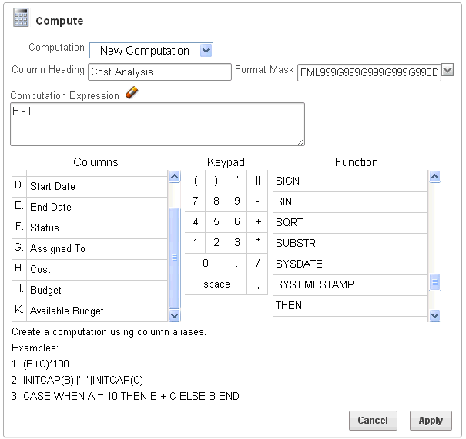
Task: Expand the Format Mask dropdown arrow
Action: point(448,71)
